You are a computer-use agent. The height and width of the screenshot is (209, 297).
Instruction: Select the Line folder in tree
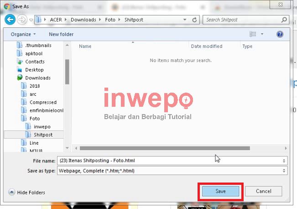point(34,143)
